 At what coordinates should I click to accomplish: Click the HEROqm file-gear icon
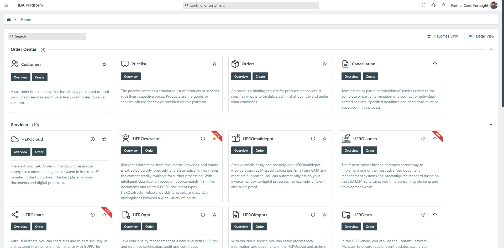pos(126,215)
